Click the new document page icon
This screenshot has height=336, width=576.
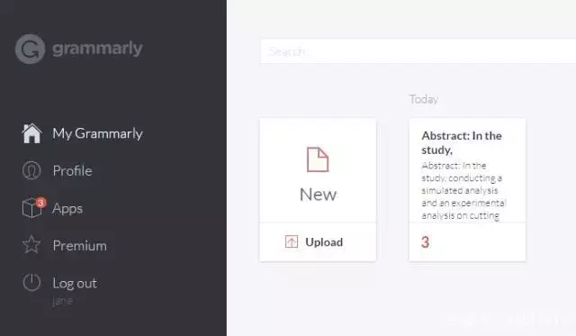(x=318, y=159)
